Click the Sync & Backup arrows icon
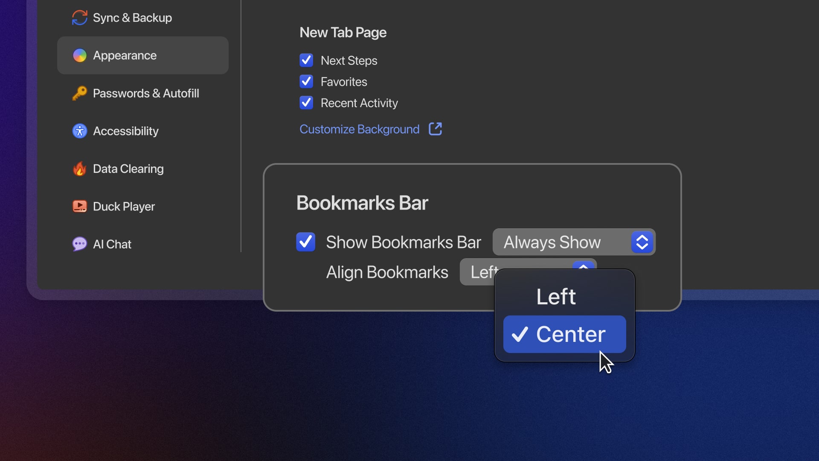Viewport: 819px width, 461px height. 79,18
